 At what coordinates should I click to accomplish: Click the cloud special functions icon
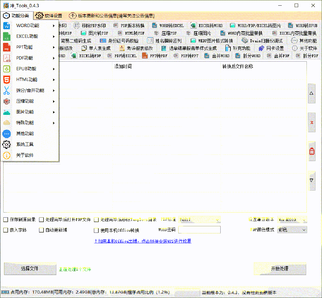coord(7,123)
